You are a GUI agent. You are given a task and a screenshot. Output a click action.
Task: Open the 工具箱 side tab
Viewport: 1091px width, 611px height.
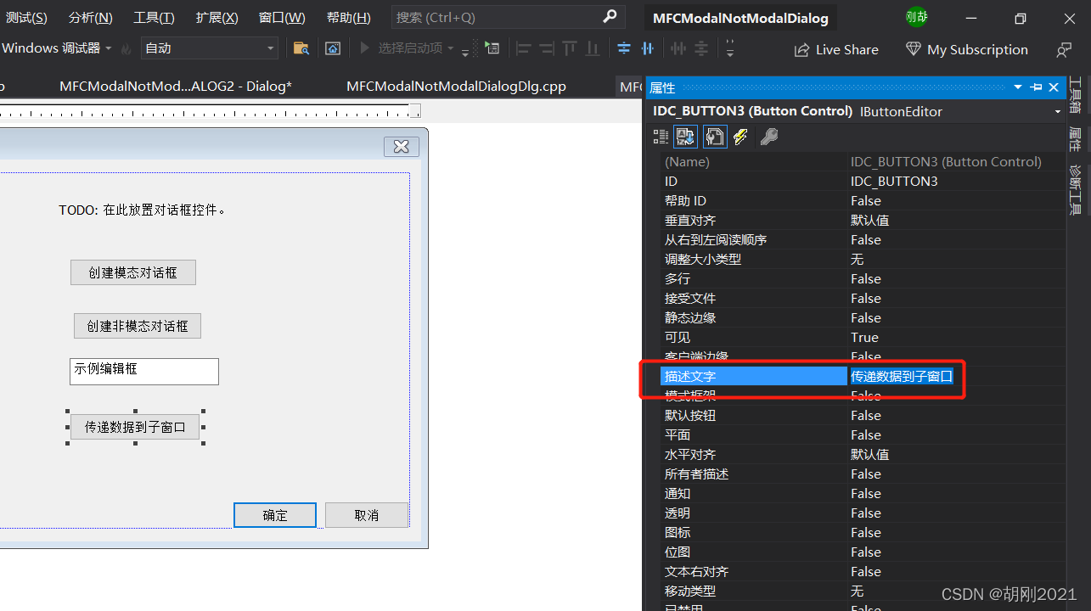1075,94
